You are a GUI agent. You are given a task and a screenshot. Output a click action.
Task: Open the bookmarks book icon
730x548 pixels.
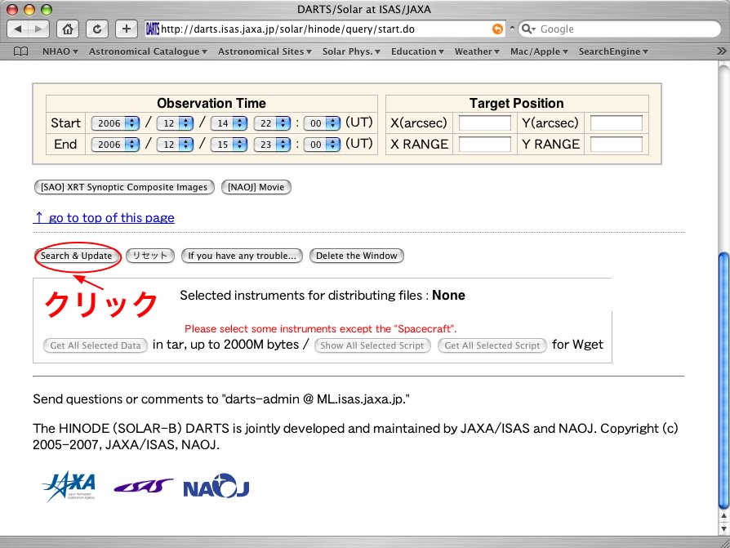pos(21,51)
